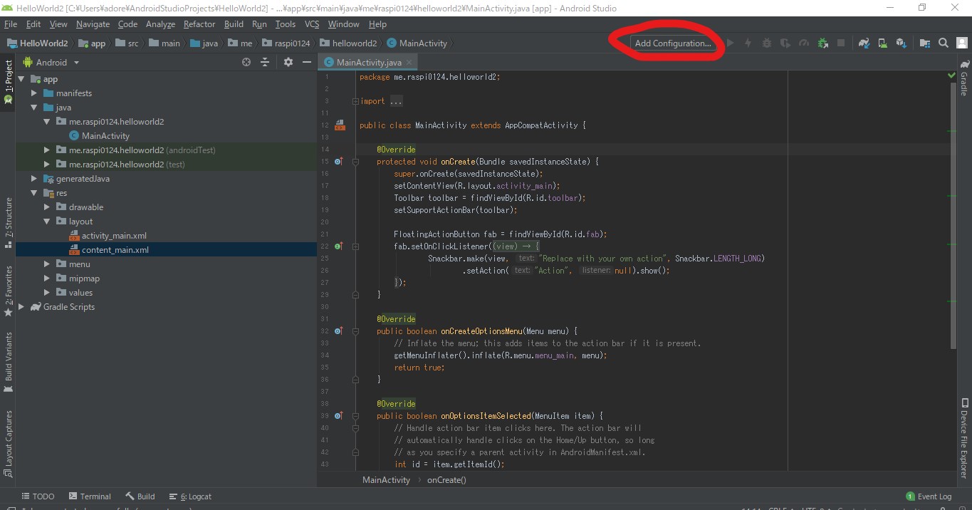
Task: Open the File menu
Action: point(11,24)
